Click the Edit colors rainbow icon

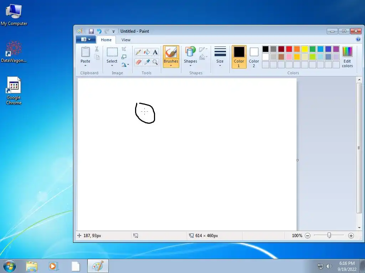(x=347, y=52)
